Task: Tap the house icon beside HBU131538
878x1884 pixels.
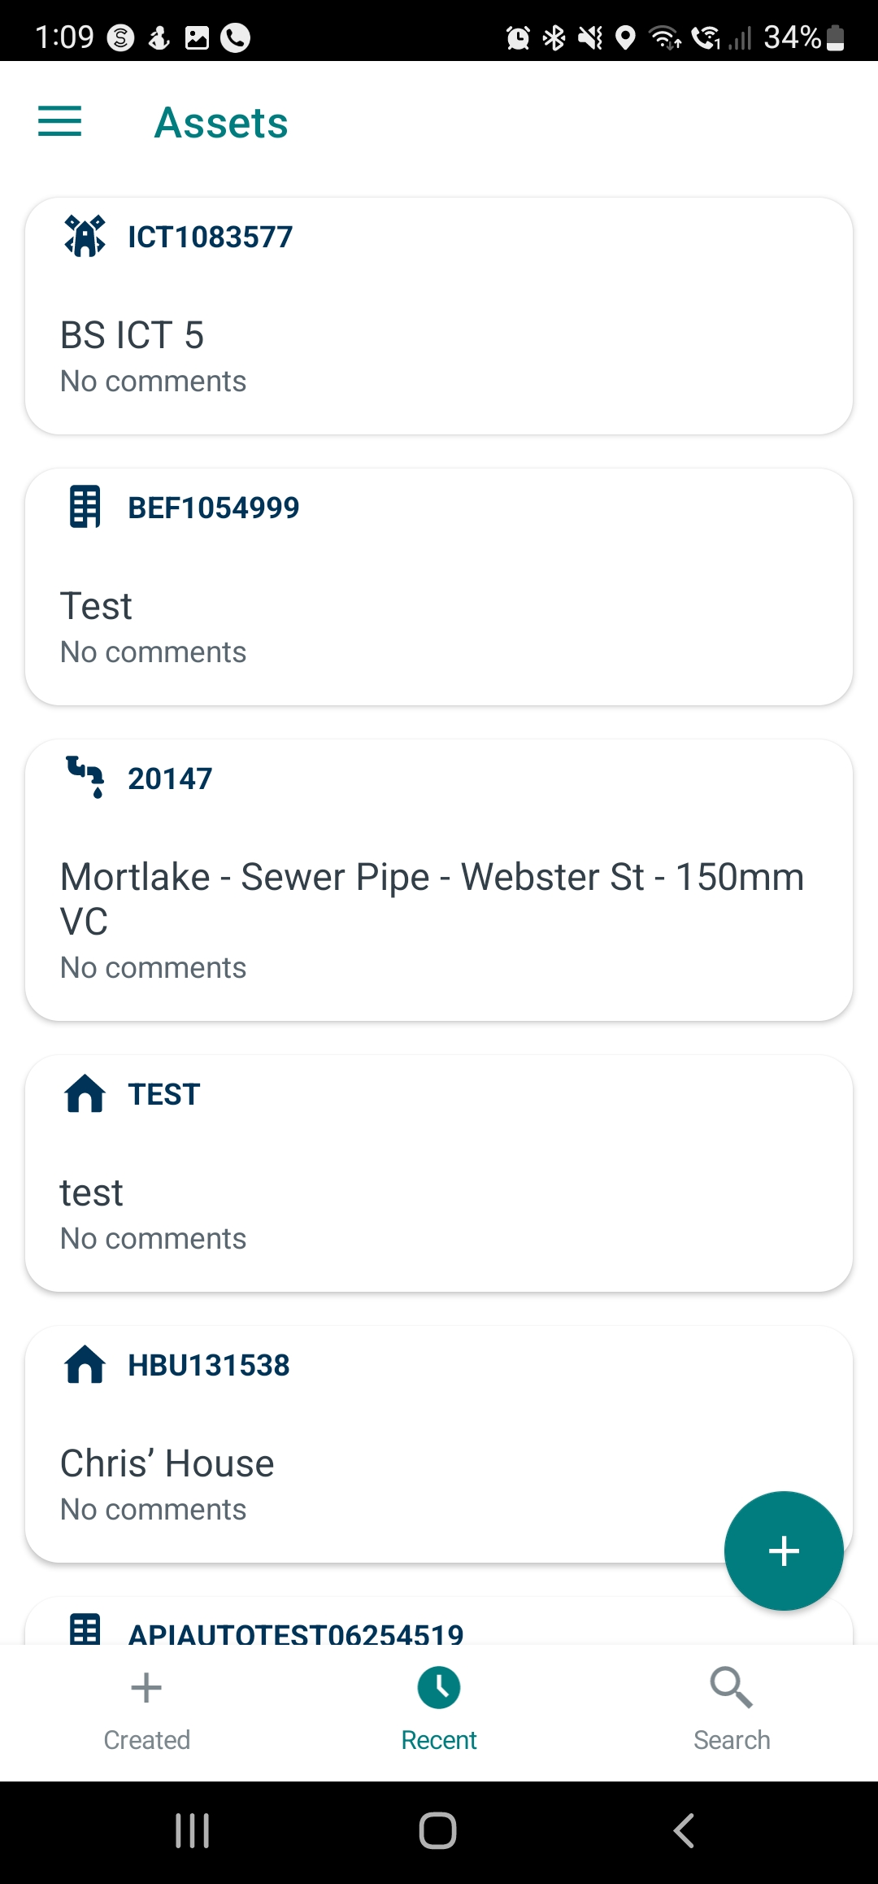Action: pos(85,1364)
